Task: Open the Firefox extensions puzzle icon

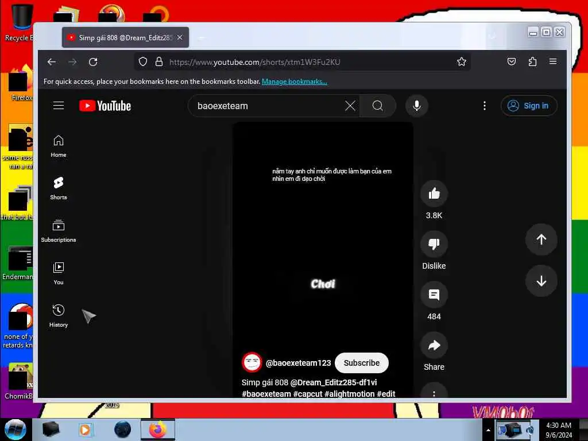Action: [532, 62]
